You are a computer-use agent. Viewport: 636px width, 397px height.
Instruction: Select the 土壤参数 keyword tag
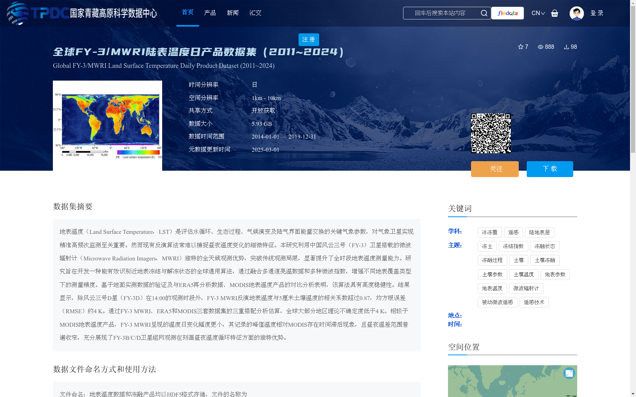(493, 274)
